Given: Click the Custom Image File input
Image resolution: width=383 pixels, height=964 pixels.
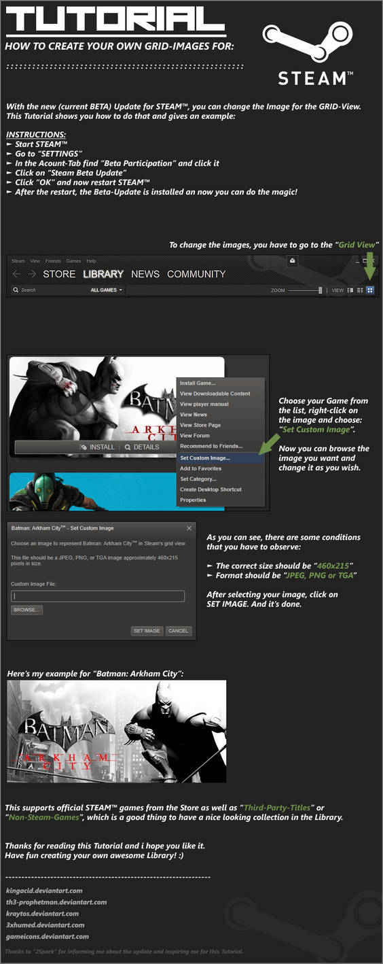Looking at the screenshot, I should 98,596.
